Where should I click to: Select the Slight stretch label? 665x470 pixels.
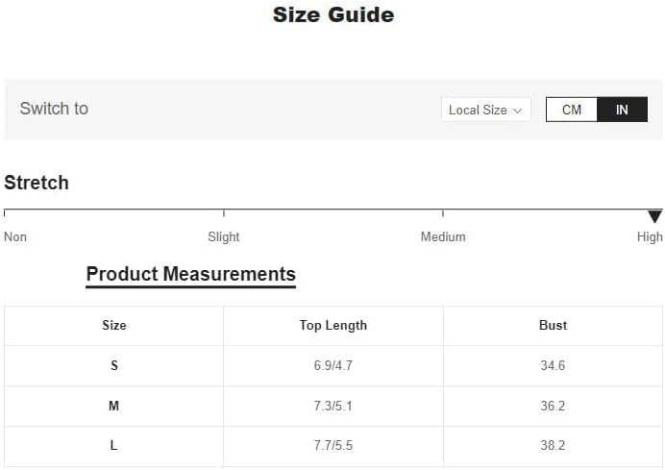tap(224, 236)
